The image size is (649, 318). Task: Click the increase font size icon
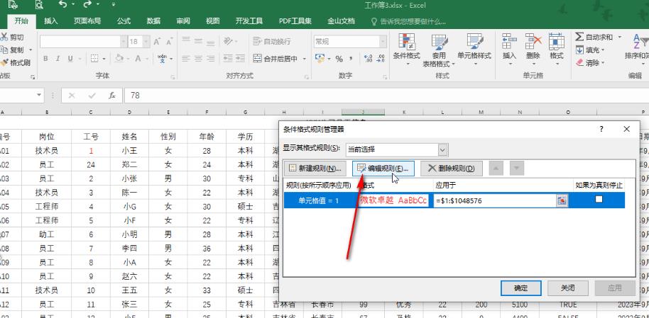(157, 42)
